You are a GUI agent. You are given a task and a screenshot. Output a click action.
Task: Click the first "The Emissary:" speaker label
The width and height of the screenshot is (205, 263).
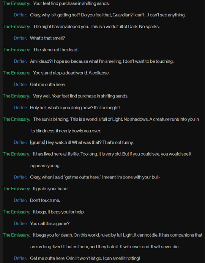click(16, 3)
